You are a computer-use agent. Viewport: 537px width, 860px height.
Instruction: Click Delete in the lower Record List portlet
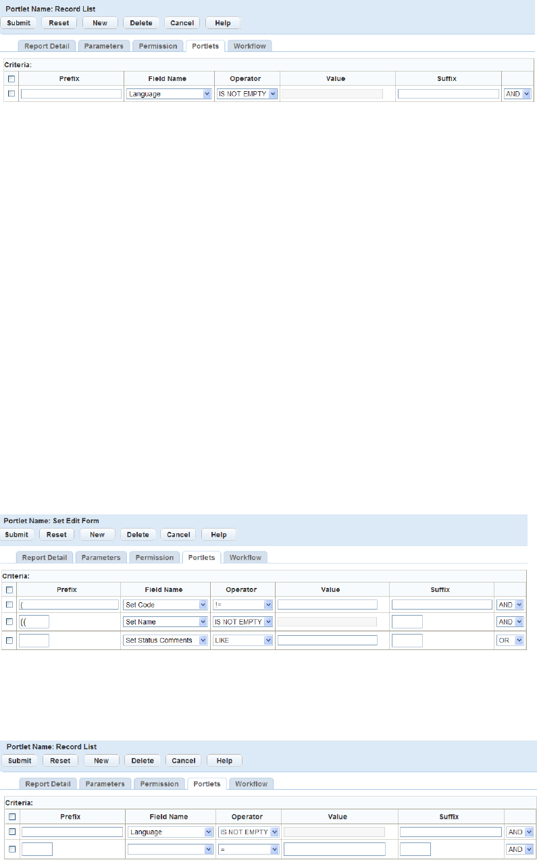pos(143,761)
